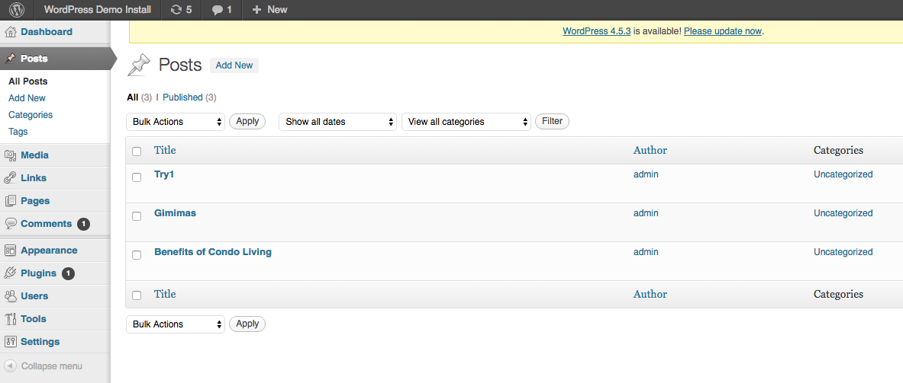This screenshot has width=903, height=383.
Task: Open Benefits of Condo Living post
Action: 213,252
